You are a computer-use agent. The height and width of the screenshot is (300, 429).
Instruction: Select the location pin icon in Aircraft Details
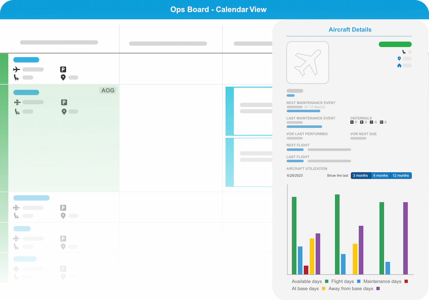399,59
